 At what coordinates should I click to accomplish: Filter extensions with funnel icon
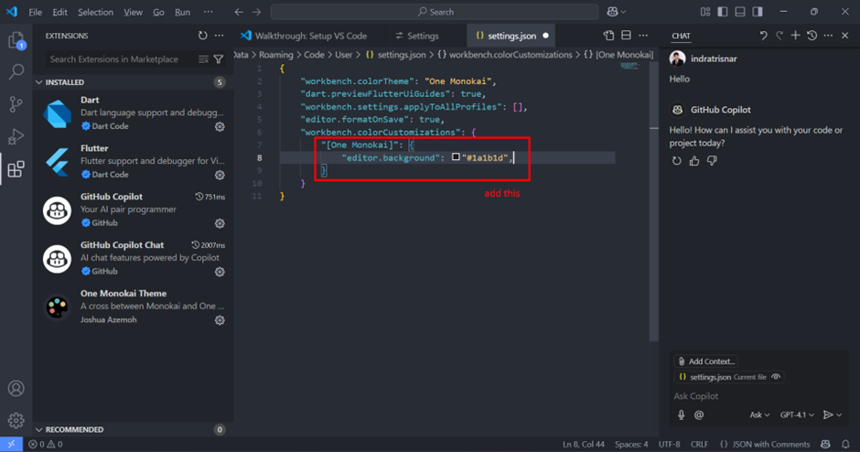coord(219,59)
